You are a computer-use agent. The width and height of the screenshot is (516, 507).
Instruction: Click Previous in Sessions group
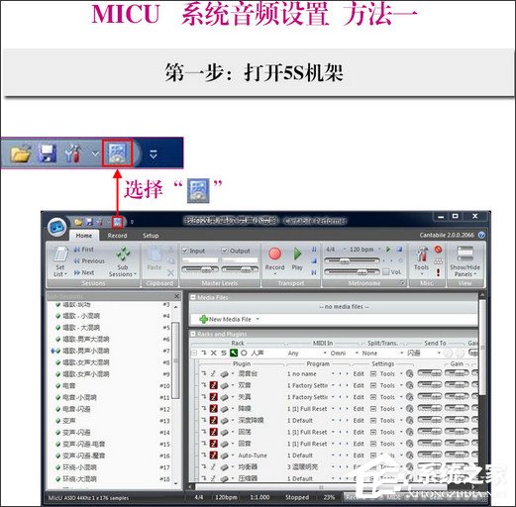click(x=89, y=260)
